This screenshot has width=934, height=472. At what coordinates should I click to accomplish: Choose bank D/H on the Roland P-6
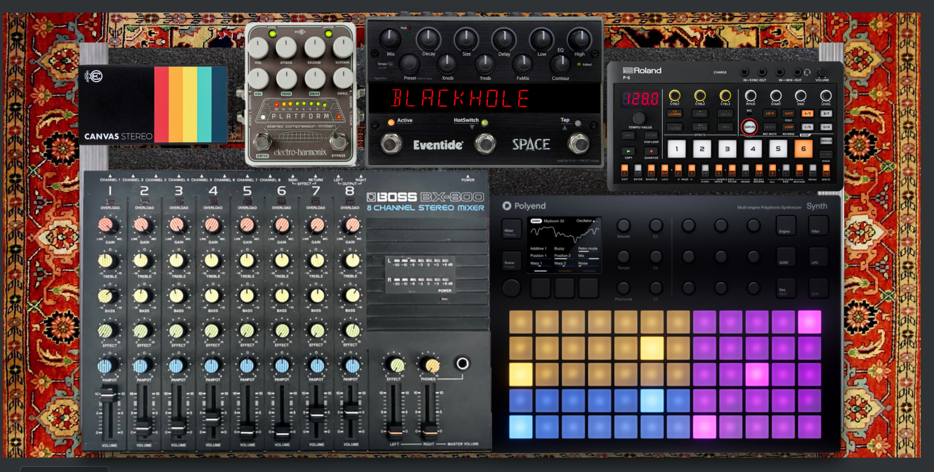826,127
